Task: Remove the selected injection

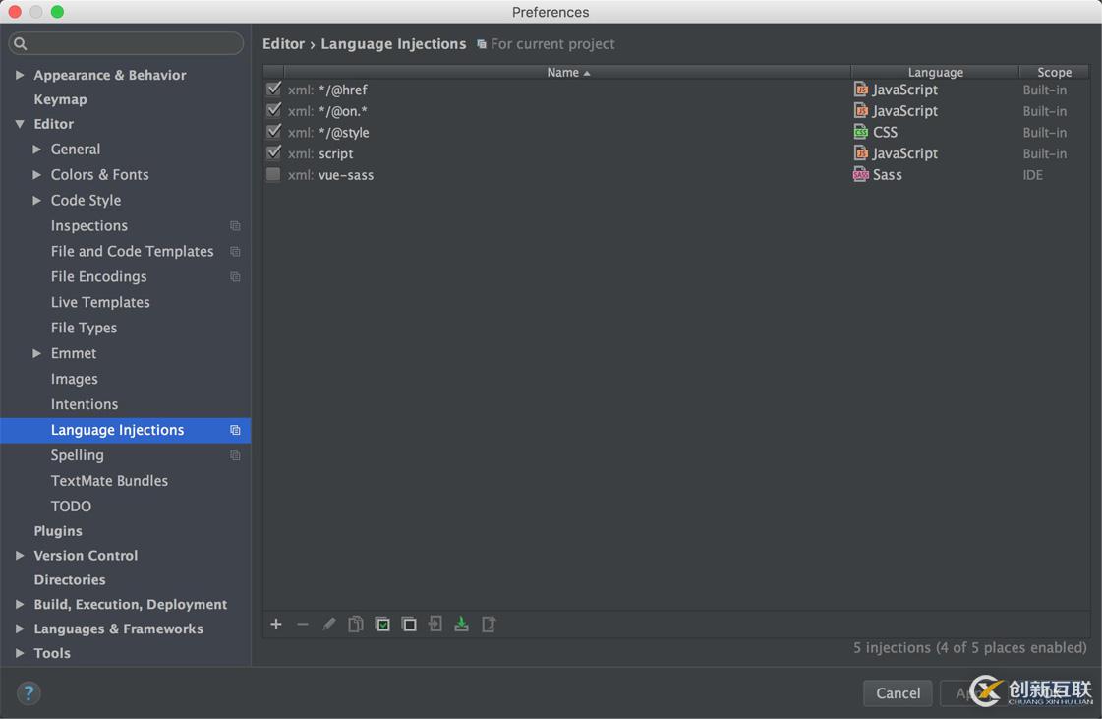Action: 303,624
